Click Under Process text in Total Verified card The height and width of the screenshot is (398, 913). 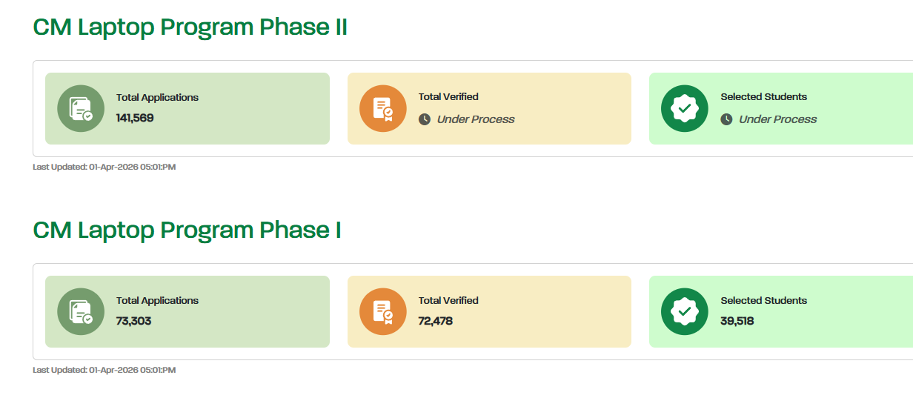tap(476, 119)
